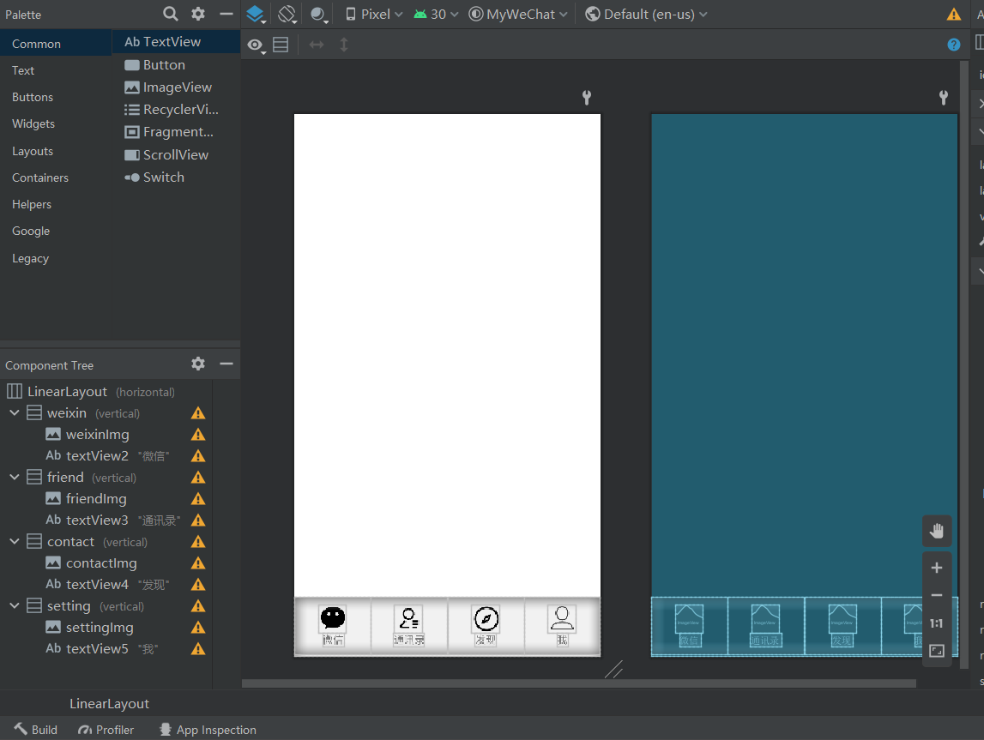Image resolution: width=984 pixels, height=740 pixels.
Task: Collapse the weixin tree node
Action: pos(14,412)
